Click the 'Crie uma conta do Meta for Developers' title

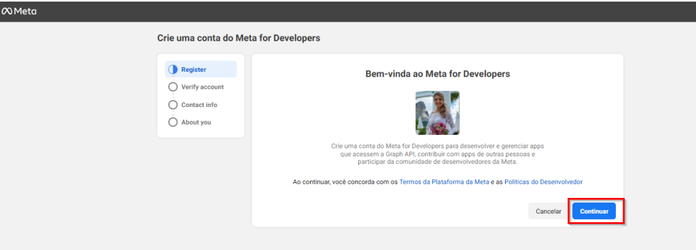click(239, 38)
